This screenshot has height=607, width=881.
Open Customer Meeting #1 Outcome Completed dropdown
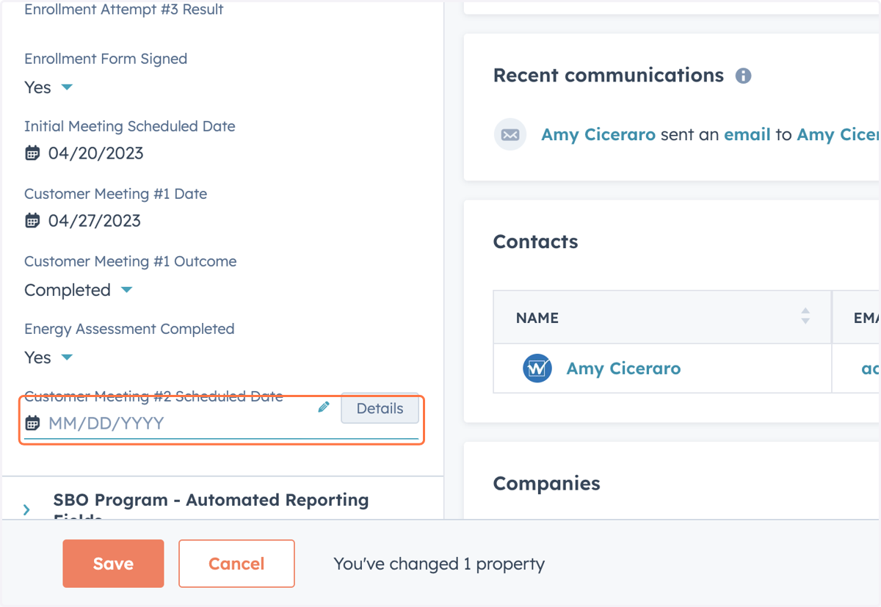79,290
